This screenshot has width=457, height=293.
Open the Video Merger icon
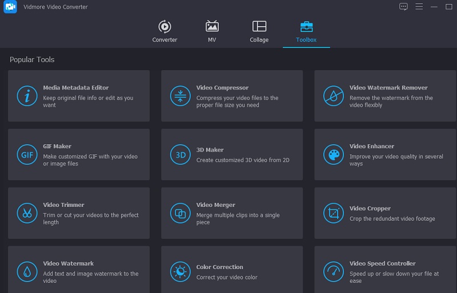coord(180,213)
